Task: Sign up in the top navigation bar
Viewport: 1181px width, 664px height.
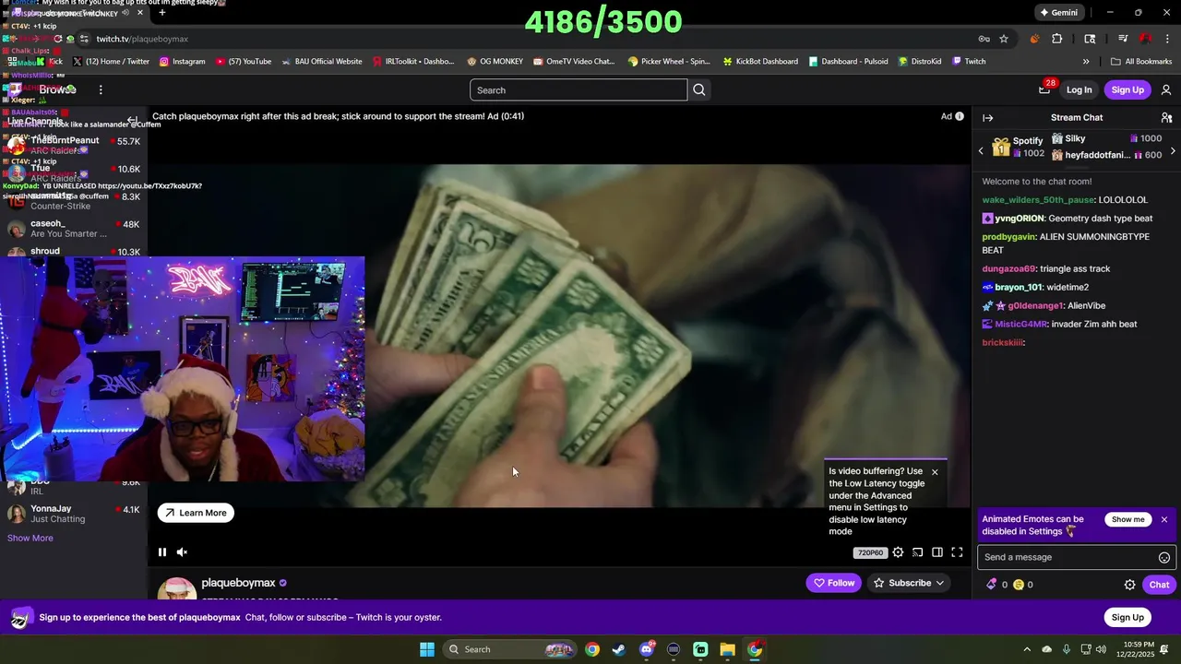Action: coord(1127,89)
